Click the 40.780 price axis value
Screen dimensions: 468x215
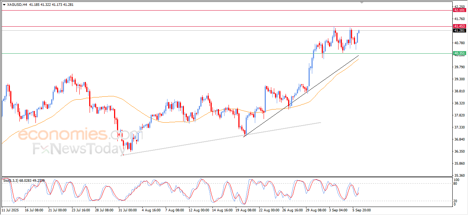point(459,43)
